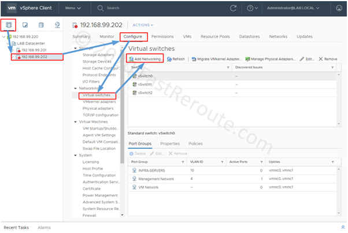
Task: Open the Hosts and Clusters inventory view icon
Action: pyautogui.click(x=9, y=25)
